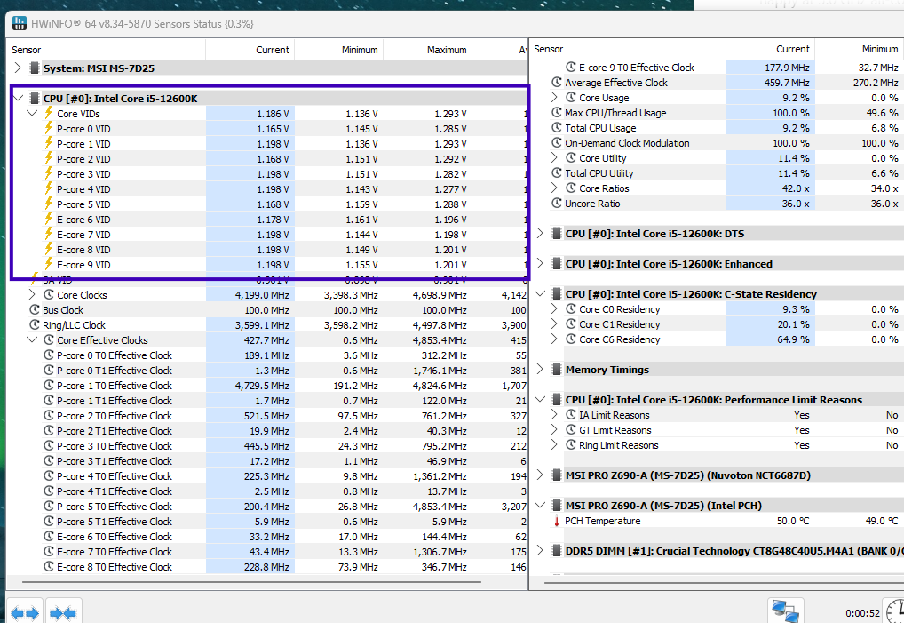
Task: Expand the Core Ratios row
Action: [x=554, y=188]
